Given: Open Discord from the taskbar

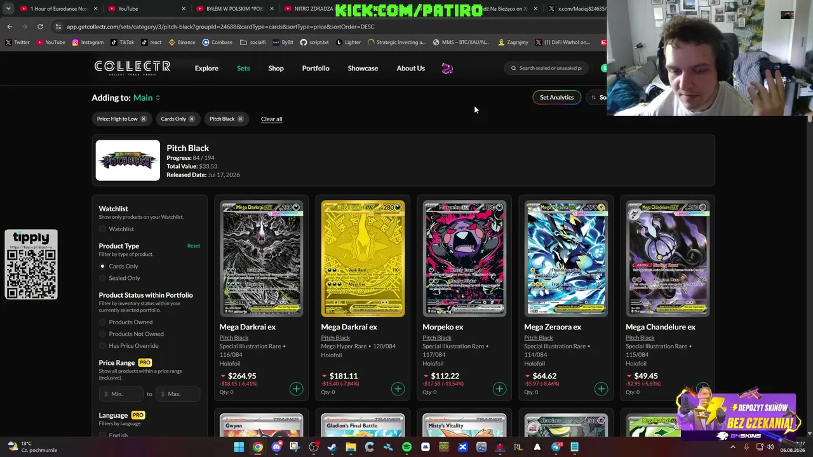Looking at the screenshot, I should (276, 447).
